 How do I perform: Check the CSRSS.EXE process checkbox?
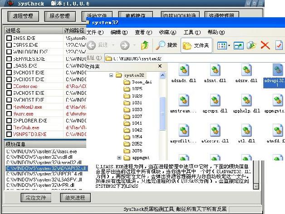point(9,45)
